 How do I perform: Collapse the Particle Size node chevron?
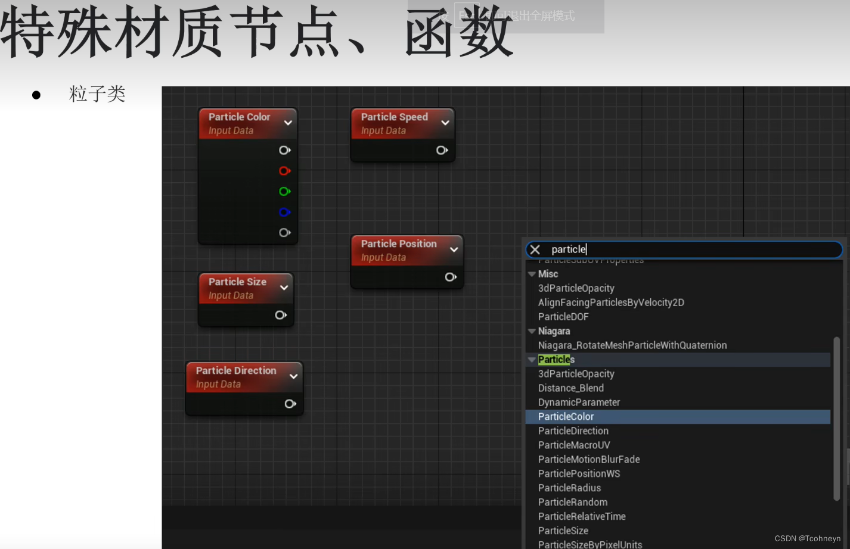[x=284, y=288]
